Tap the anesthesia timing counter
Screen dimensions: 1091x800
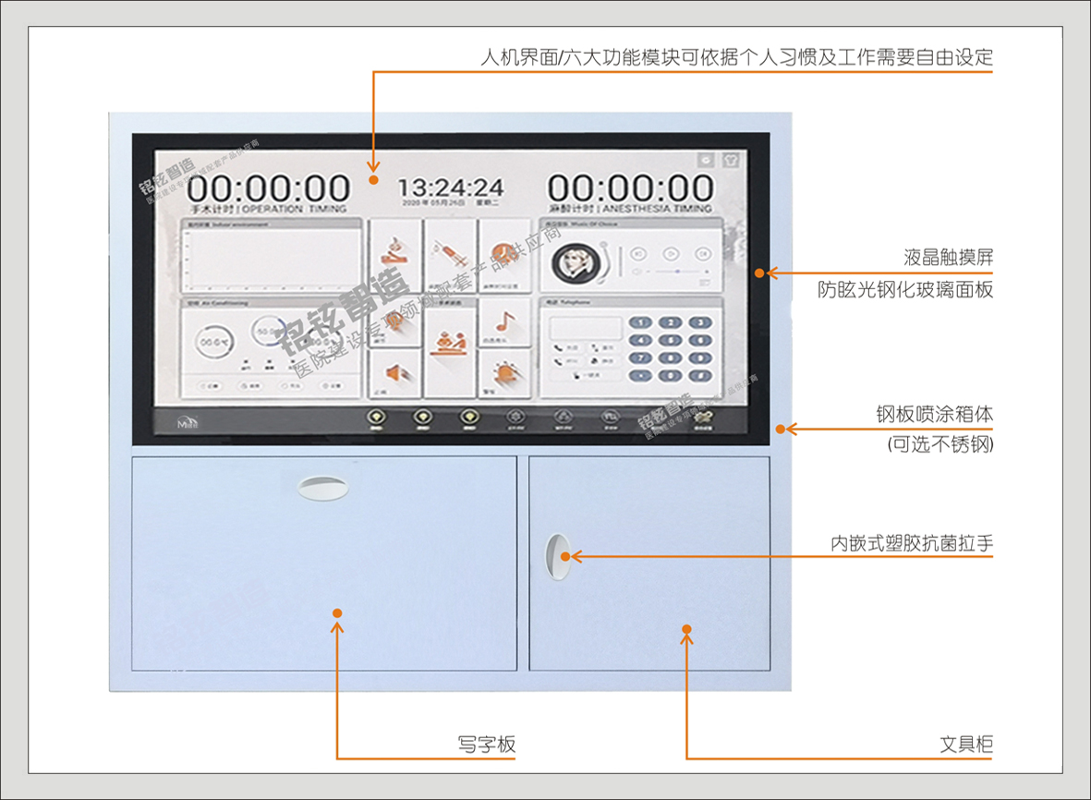(630, 188)
